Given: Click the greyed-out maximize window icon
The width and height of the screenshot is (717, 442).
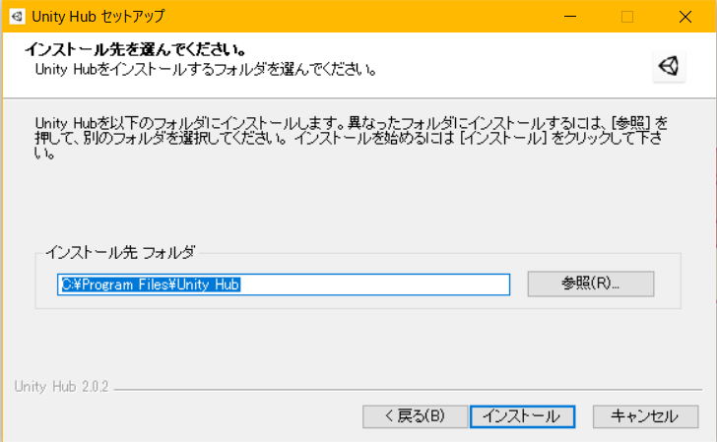Looking at the screenshot, I should coord(627,17).
